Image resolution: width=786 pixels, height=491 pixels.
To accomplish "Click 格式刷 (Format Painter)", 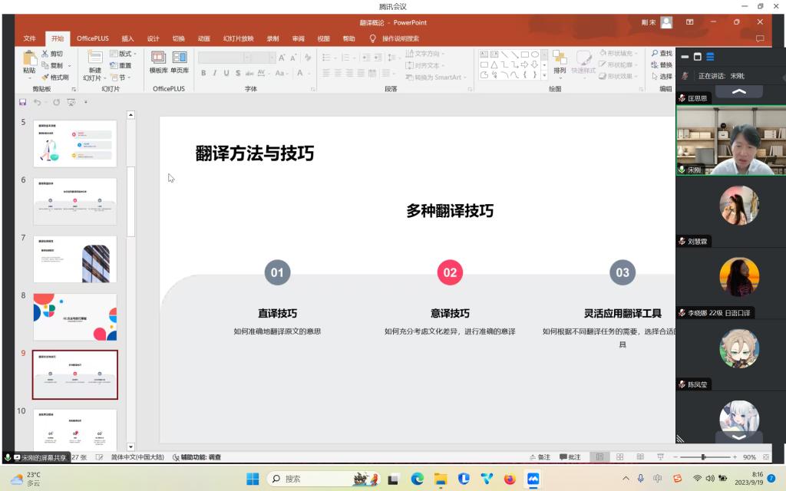I will coord(54,77).
